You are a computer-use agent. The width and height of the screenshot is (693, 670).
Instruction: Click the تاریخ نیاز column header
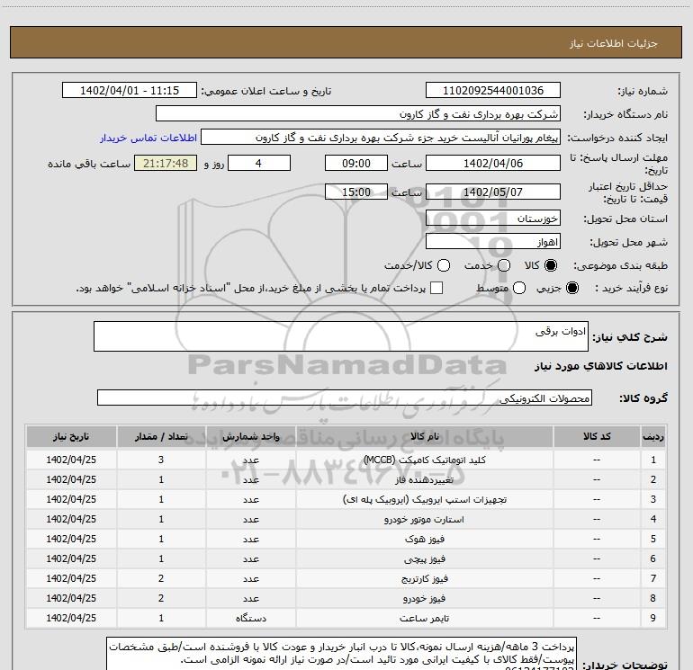coord(71,436)
